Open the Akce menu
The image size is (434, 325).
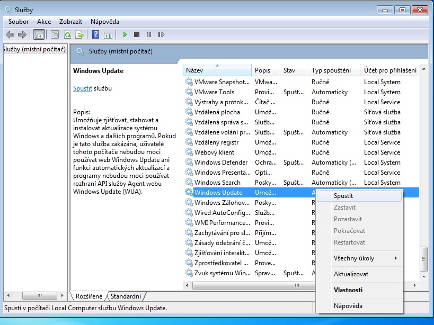tap(44, 22)
